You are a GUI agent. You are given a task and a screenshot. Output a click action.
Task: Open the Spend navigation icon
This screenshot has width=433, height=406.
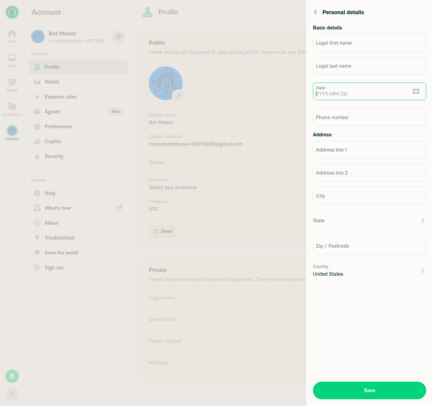pos(12,85)
